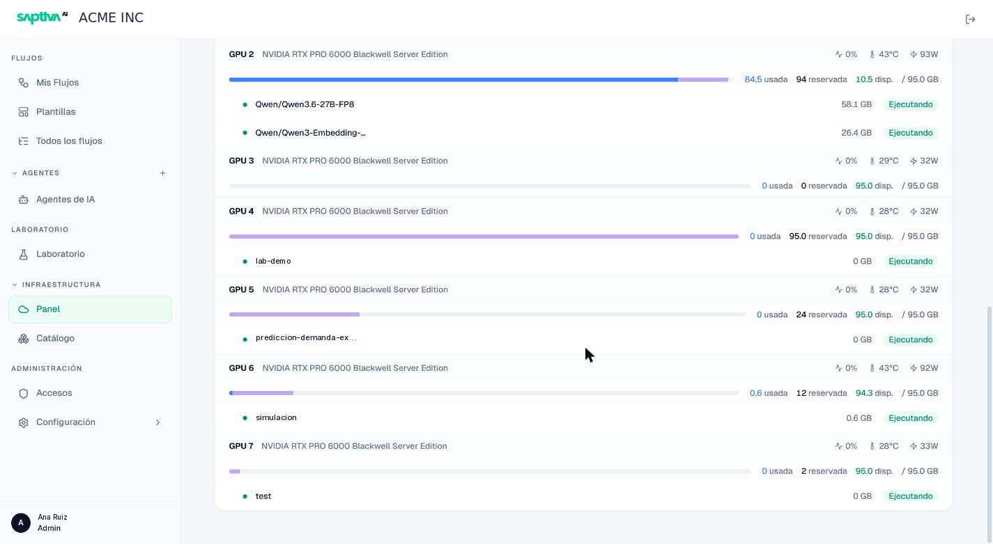Click the Configuración gear icon
993x544 pixels.
click(x=24, y=423)
